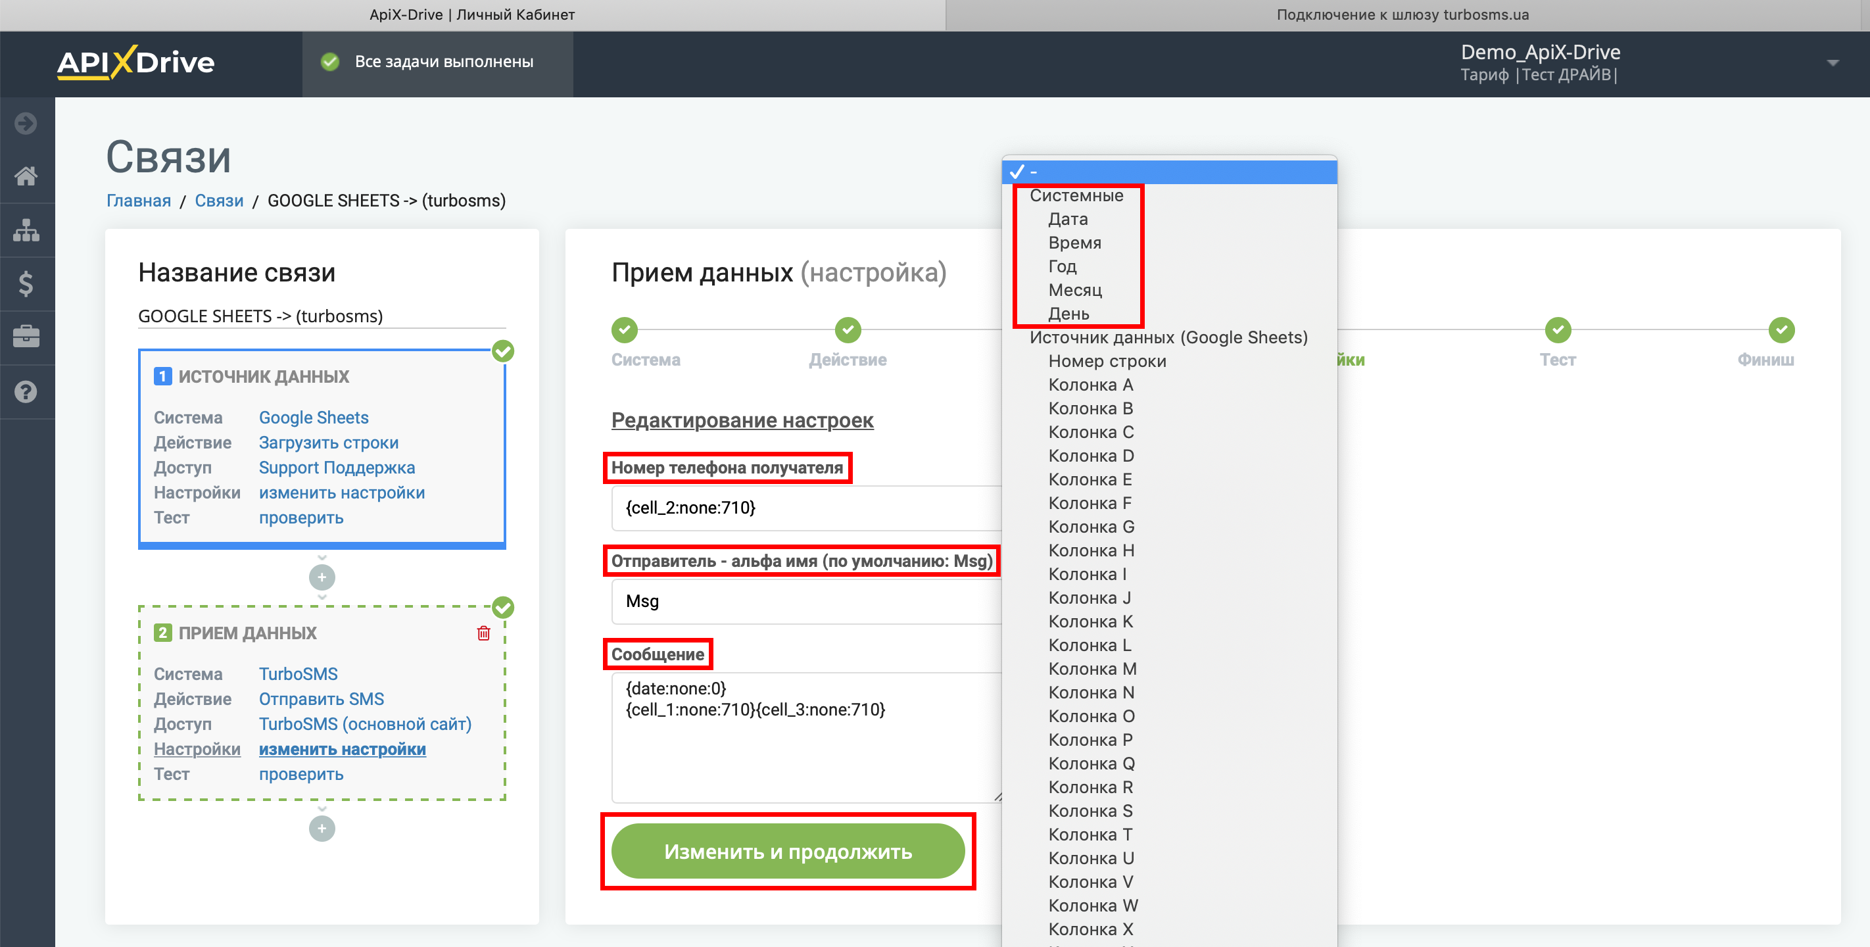The height and width of the screenshot is (947, 1870).
Task: Add step with plus below data source
Action: pyautogui.click(x=322, y=578)
